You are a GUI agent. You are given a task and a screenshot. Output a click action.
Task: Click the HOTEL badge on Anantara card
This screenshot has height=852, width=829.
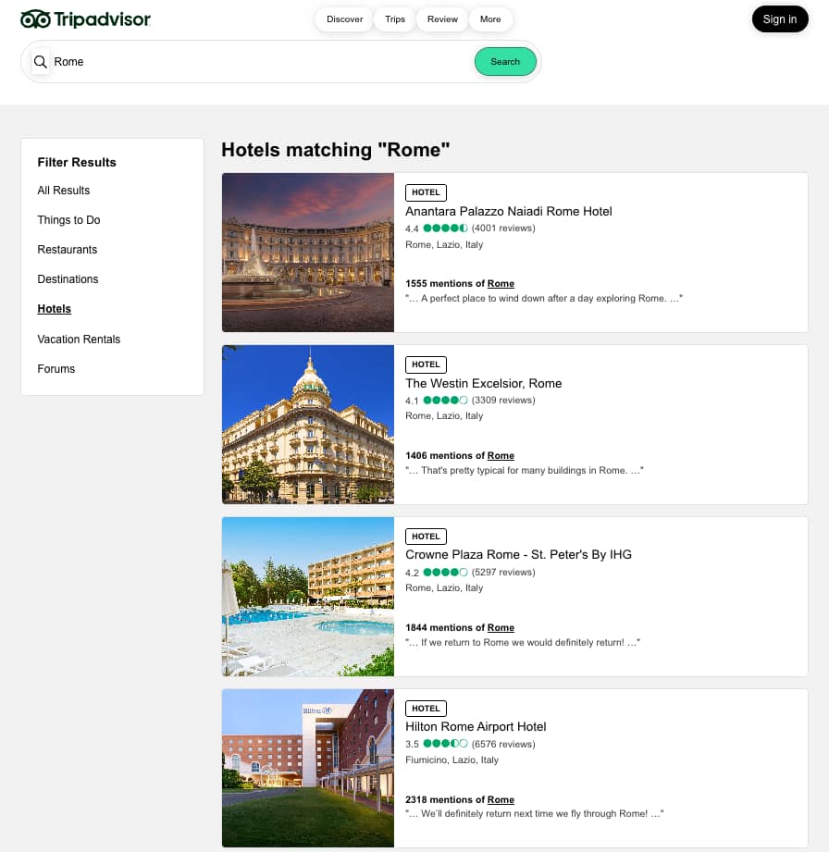coord(426,192)
